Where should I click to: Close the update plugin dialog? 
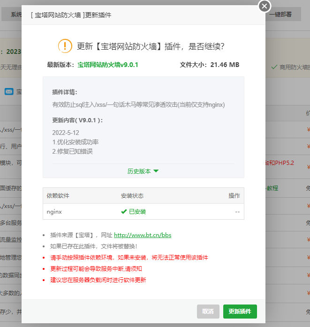[x=265, y=6]
